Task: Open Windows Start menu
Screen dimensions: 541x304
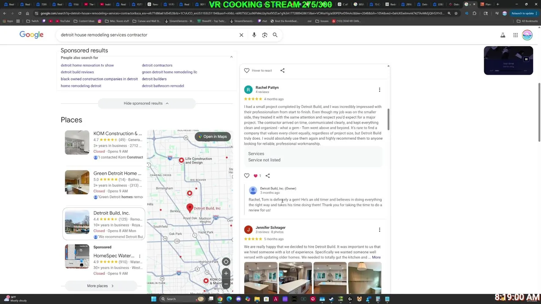Action: click(x=154, y=299)
